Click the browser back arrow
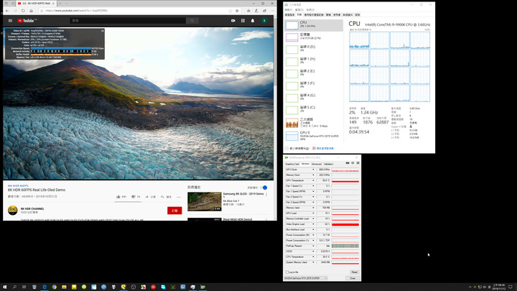 click(x=7, y=11)
